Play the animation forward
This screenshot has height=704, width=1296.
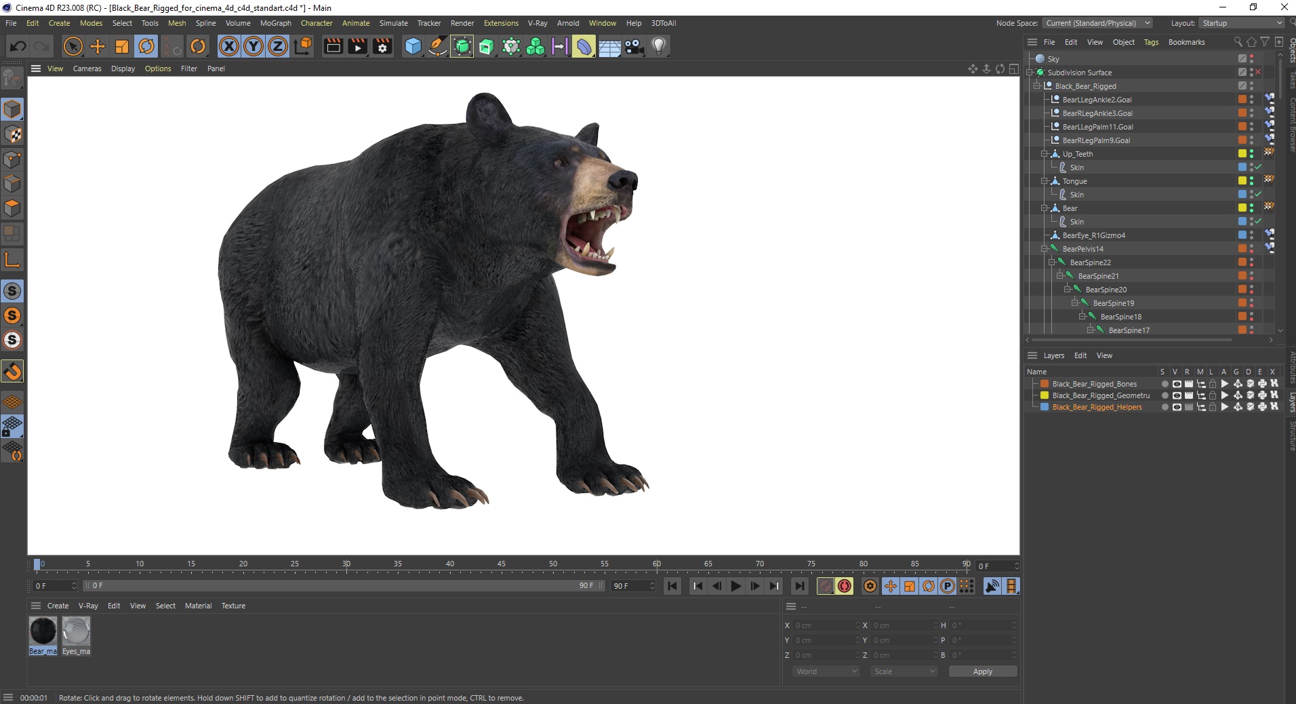coord(736,586)
